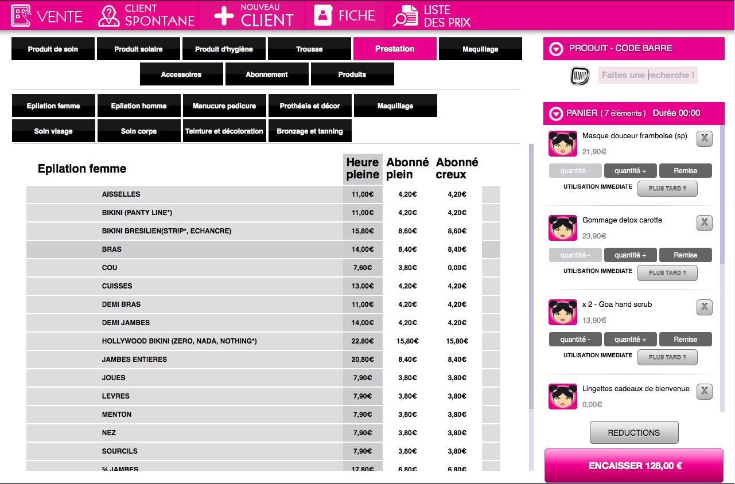Click the cart panel vertical scrollbar
735x484 pixels.
[x=722, y=195]
